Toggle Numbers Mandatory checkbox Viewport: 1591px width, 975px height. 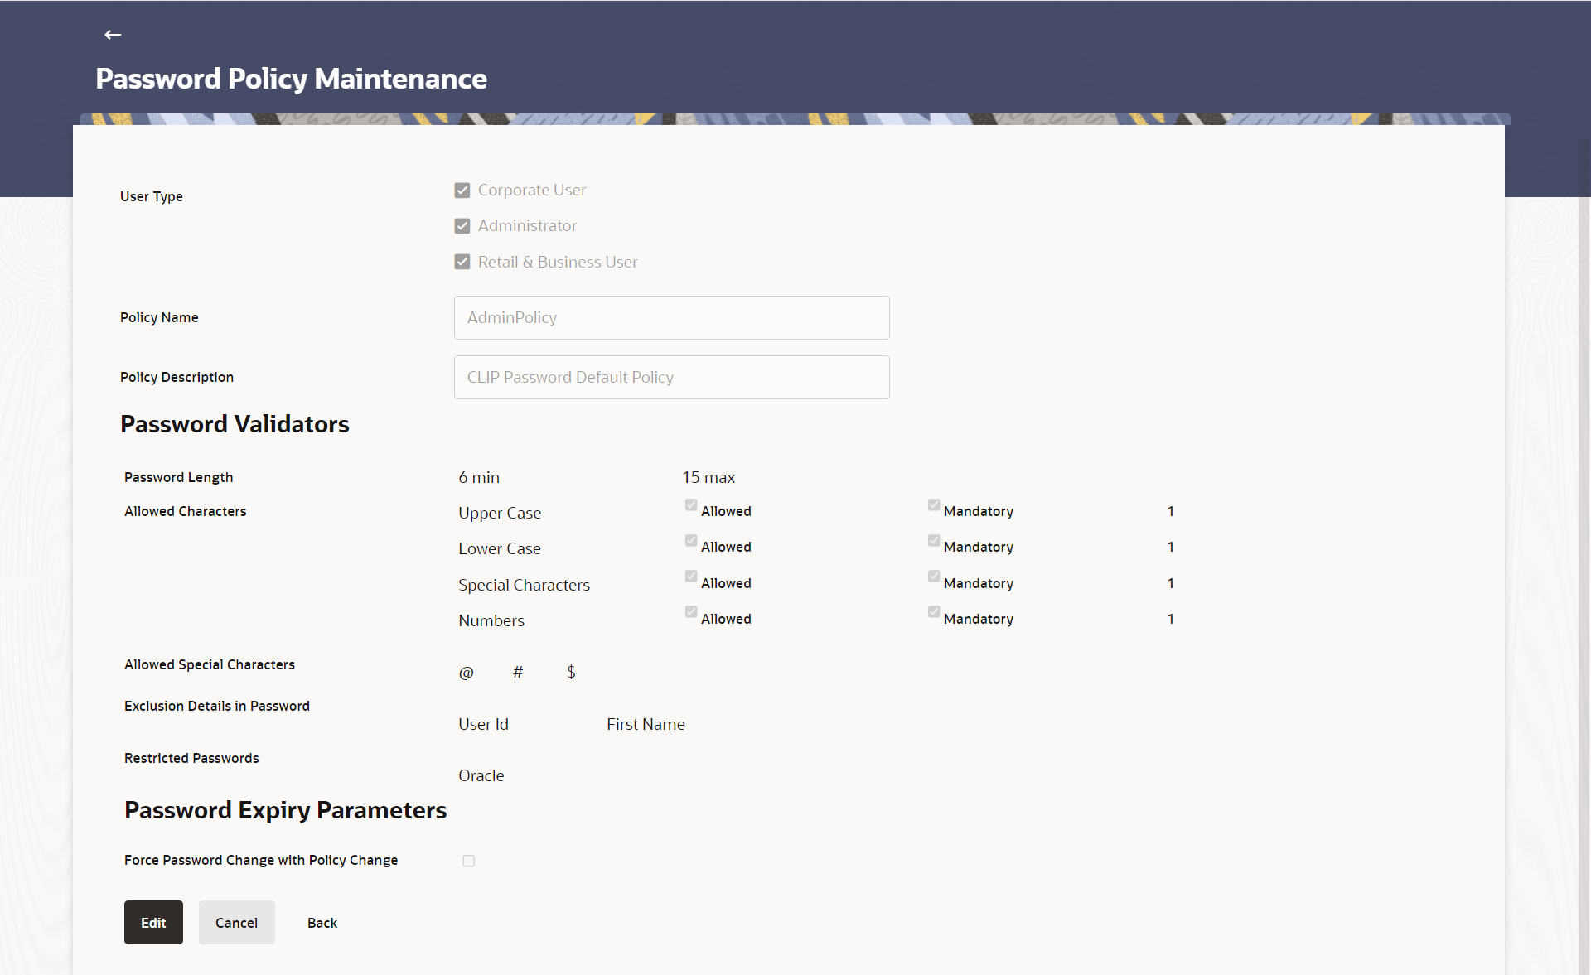click(x=934, y=612)
